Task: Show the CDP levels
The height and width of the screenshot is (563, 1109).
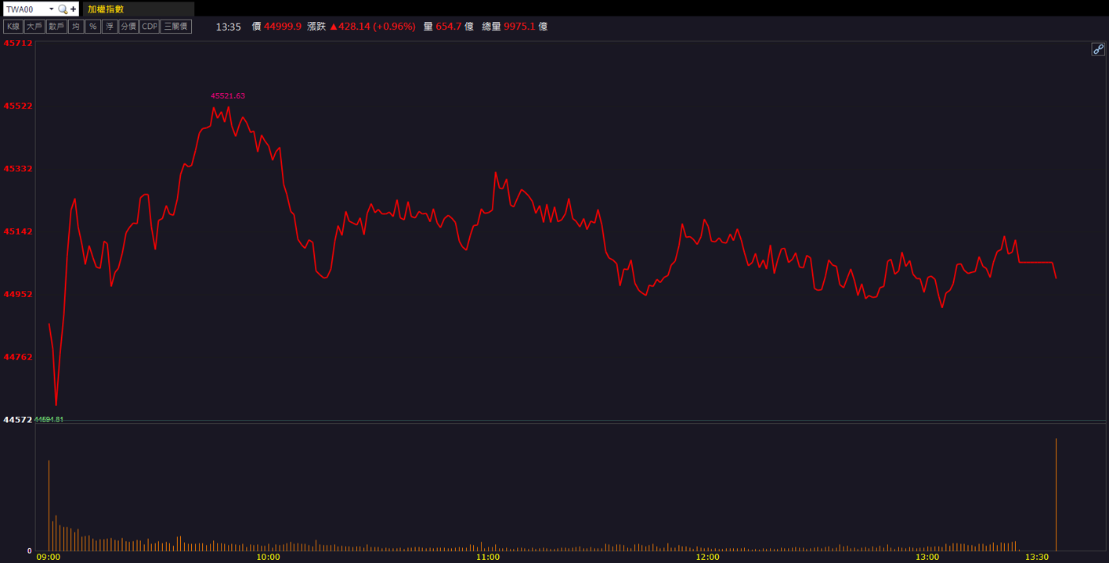Action: point(150,27)
